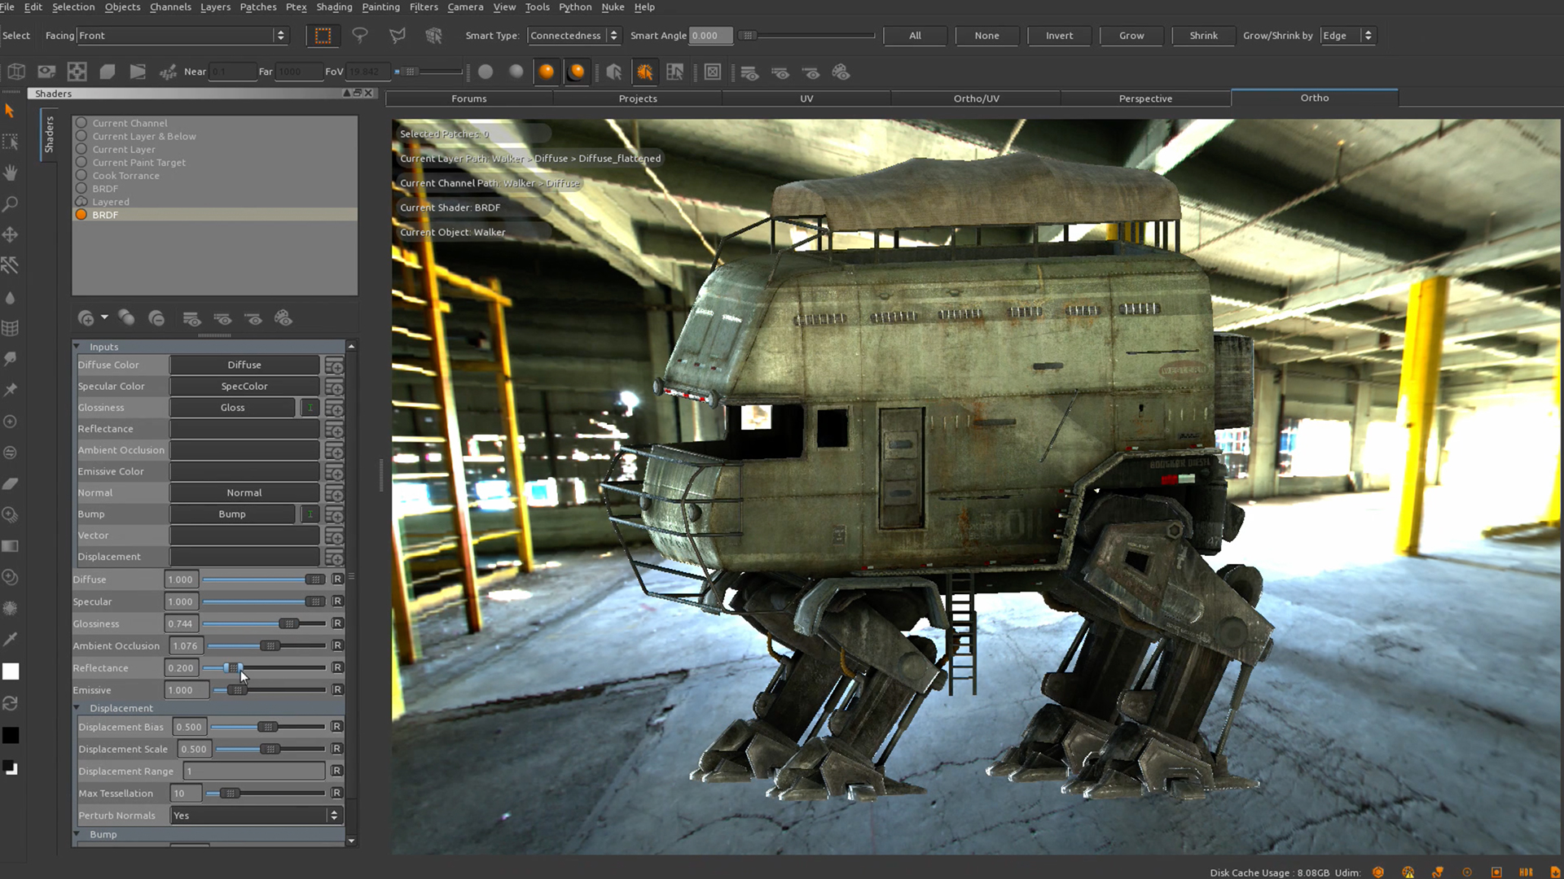Click the orange highlighted object-select toolbar icon

(x=644, y=72)
